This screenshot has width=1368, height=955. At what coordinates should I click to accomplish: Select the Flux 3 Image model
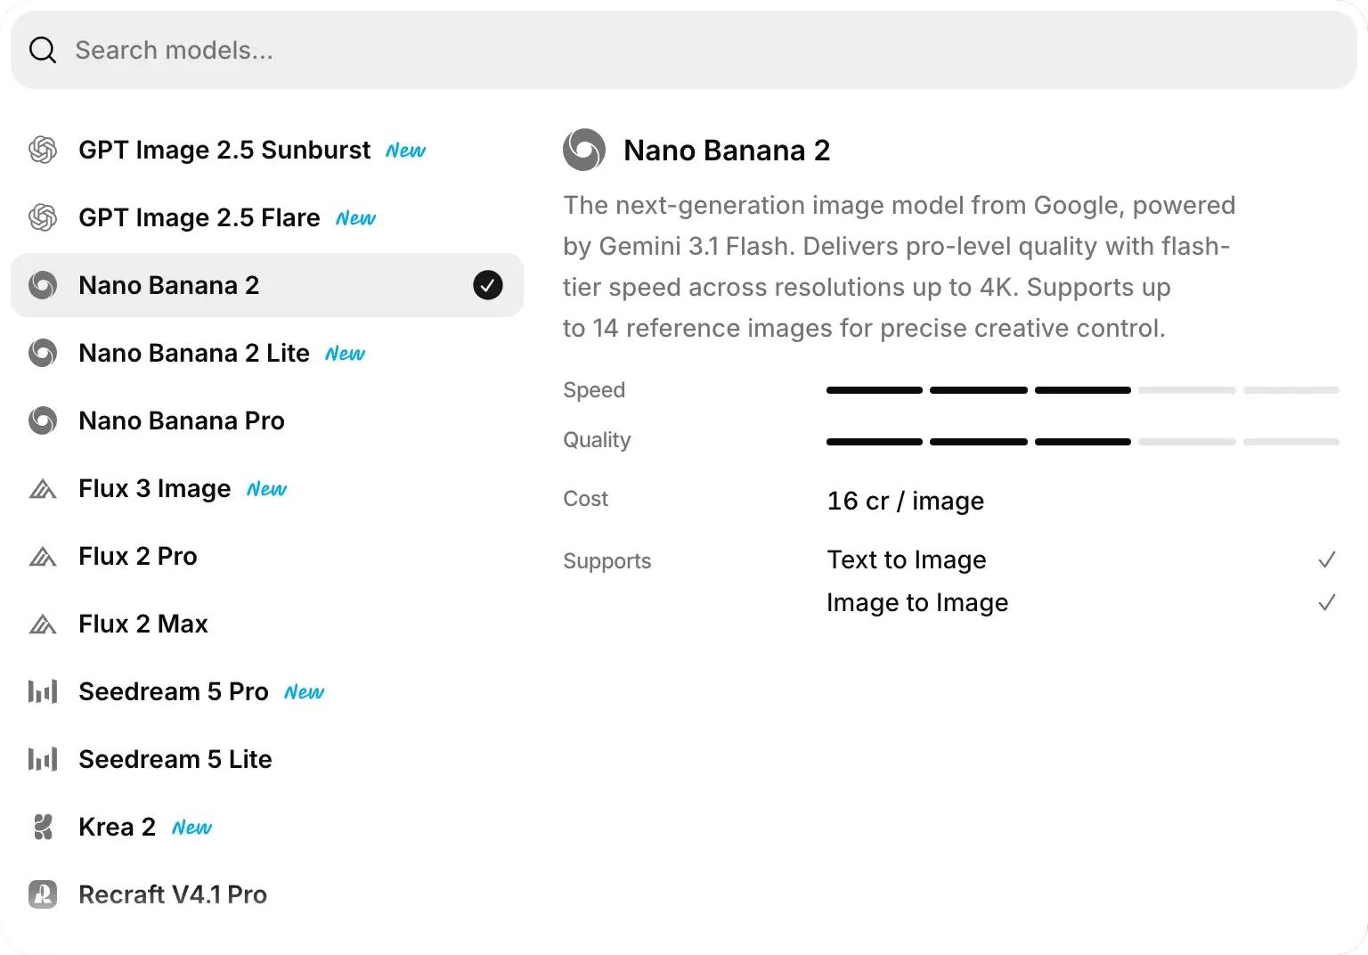click(267, 488)
